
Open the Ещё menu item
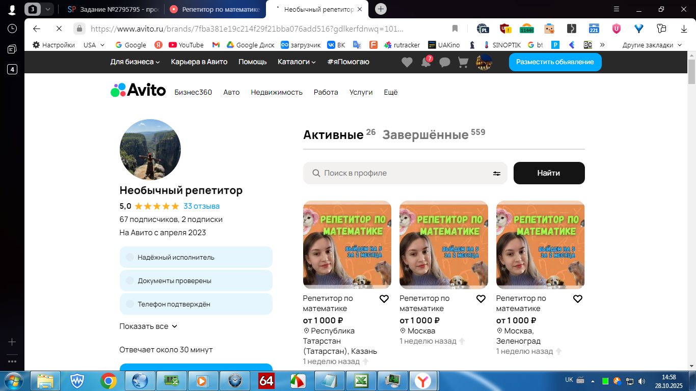[391, 92]
